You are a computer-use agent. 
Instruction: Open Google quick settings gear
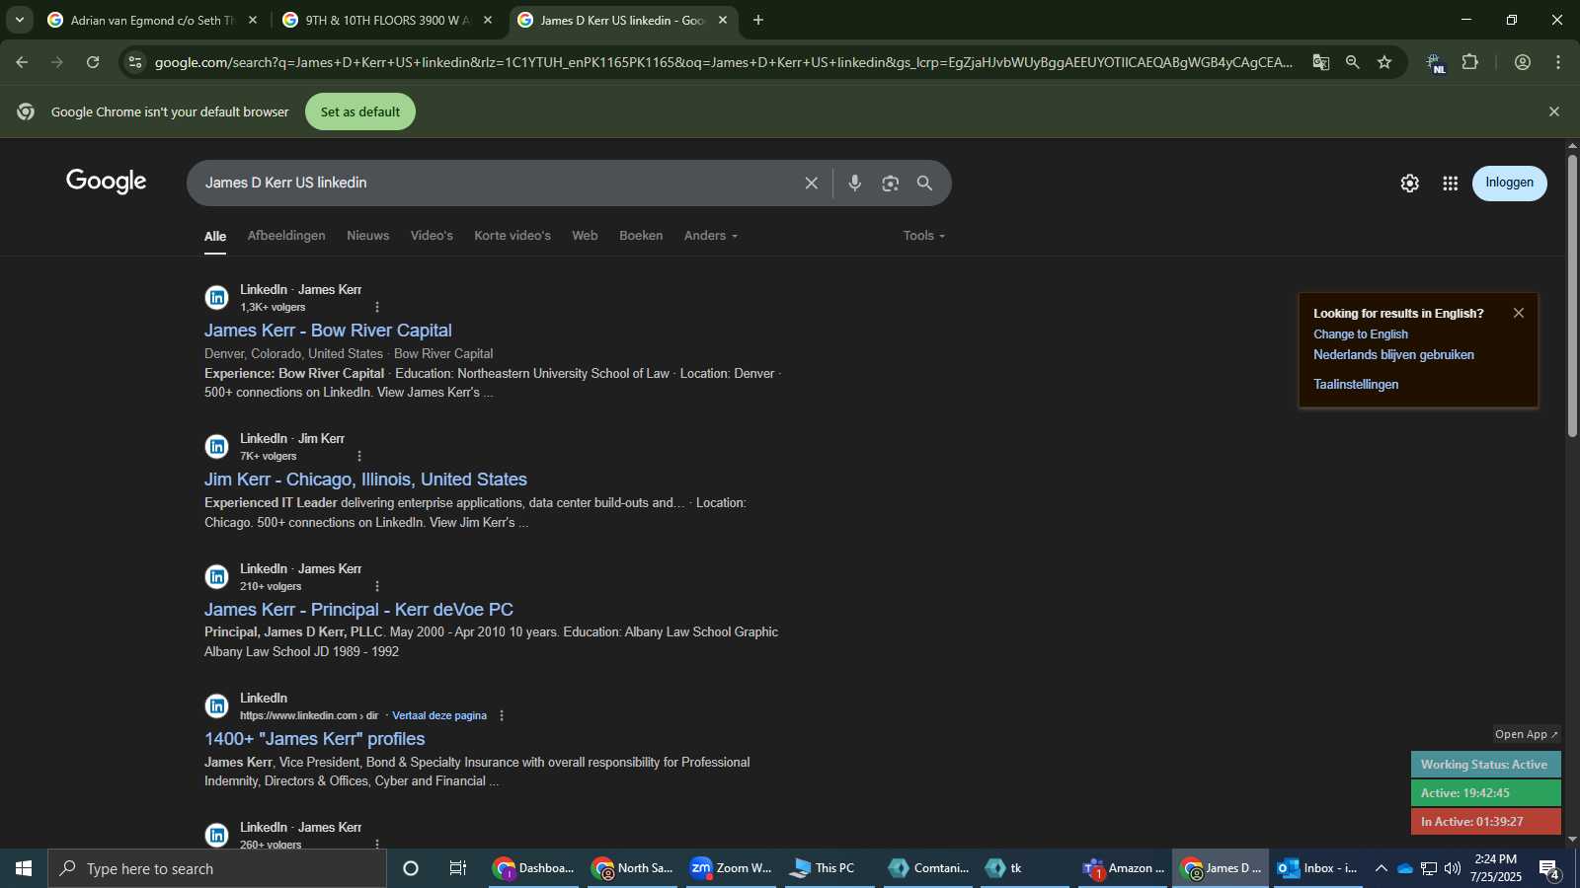(x=1409, y=184)
